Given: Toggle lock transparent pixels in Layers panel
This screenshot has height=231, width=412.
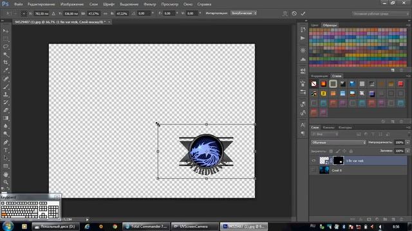Looking at the screenshot, I should coord(331,151).
